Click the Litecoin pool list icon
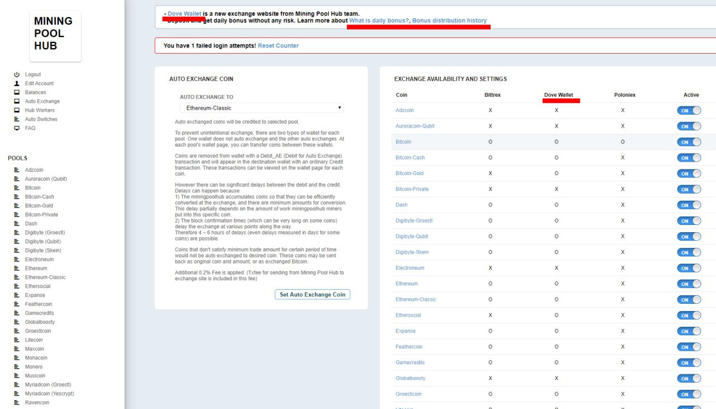The image size is (716, 409). pyautogui.click(x=17, y=340)
